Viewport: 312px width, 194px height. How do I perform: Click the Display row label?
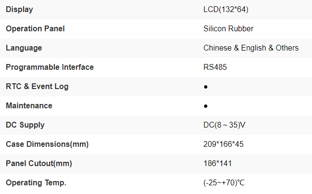tap(20, 10)
